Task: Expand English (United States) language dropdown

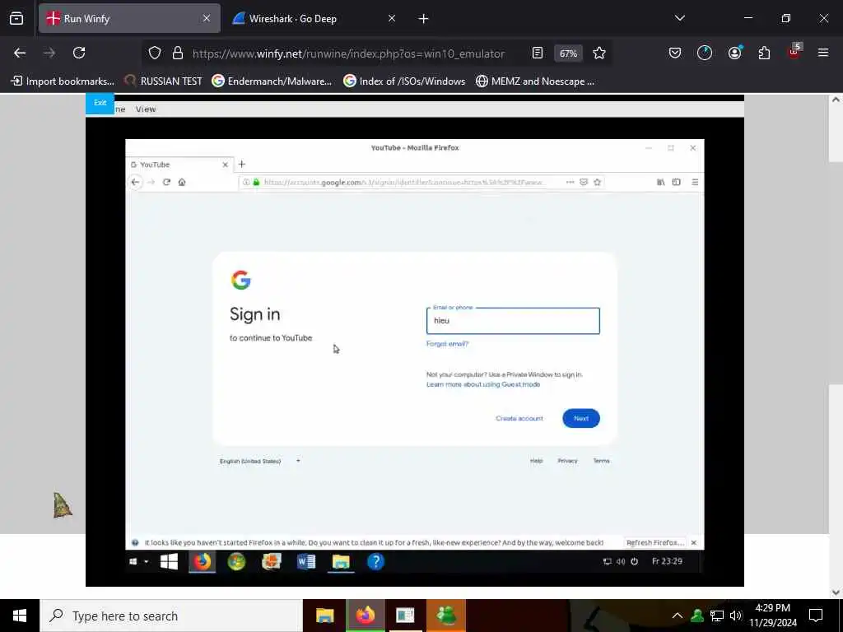Action: coord(260,461)
